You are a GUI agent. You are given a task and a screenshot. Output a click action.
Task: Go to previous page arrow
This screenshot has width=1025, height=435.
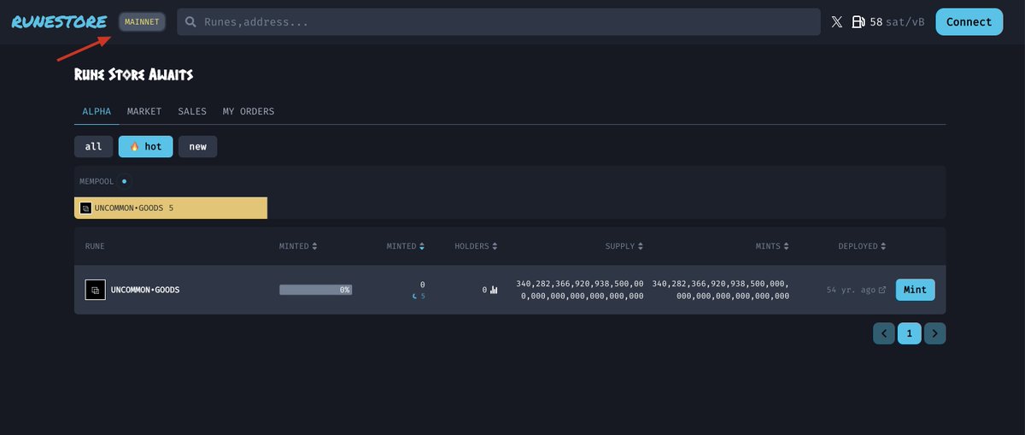(x=884, y=333)
